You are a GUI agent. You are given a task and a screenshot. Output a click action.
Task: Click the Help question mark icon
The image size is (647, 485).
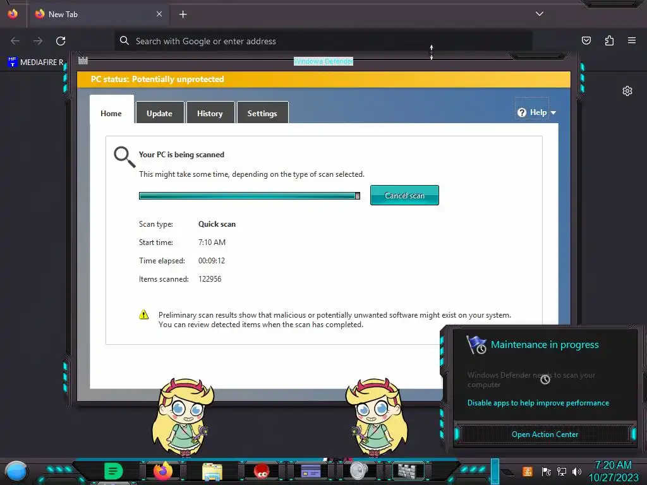[x=521, y=112]
